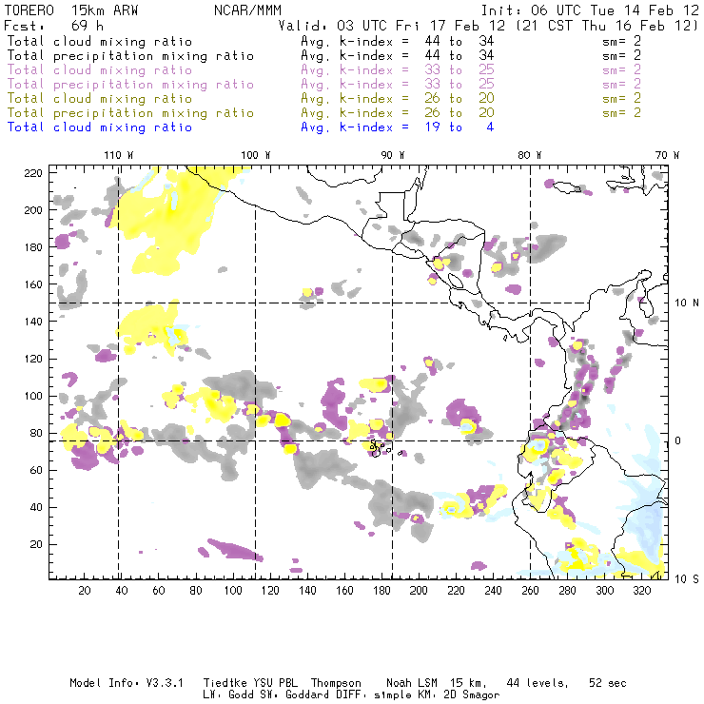Viewport: 704px width, 704px height.
Task: Click the first black "Total cloud mixing ratio" legend label
Action: pyautogui.click(x=100, y=41)
